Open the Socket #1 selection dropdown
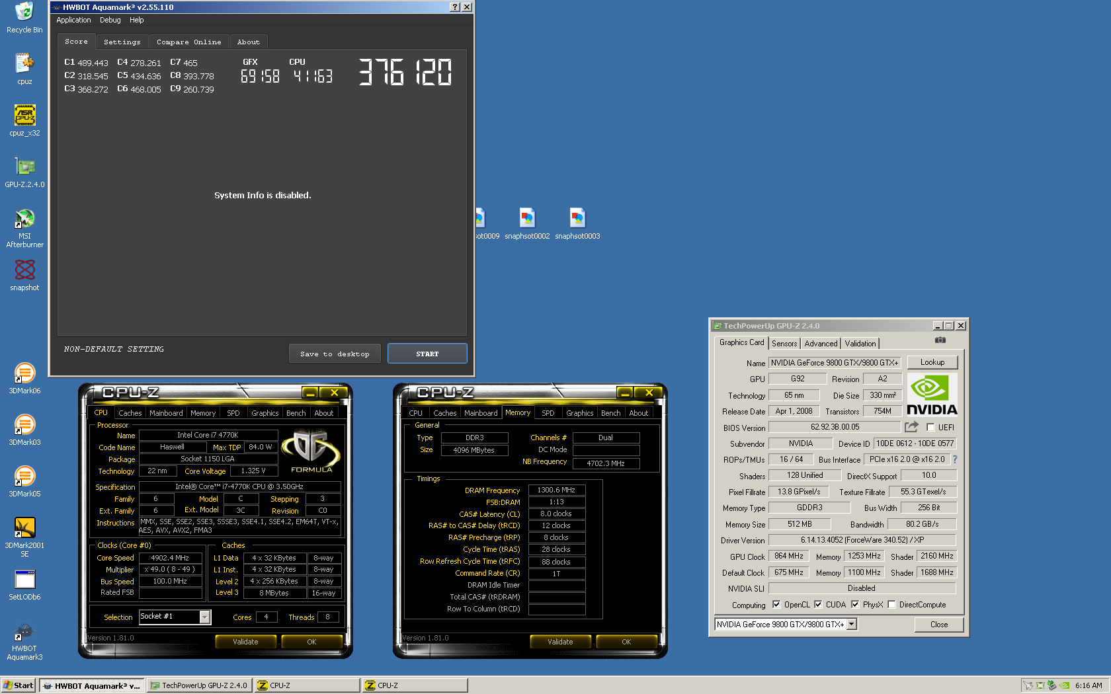The height and width of the screenshot is (694, 1111). pyautogui.click(x=205, y=617)
